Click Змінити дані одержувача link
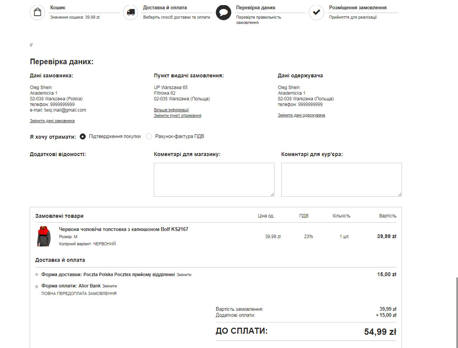Screen dimensions: 458x348 coord(301,115)
